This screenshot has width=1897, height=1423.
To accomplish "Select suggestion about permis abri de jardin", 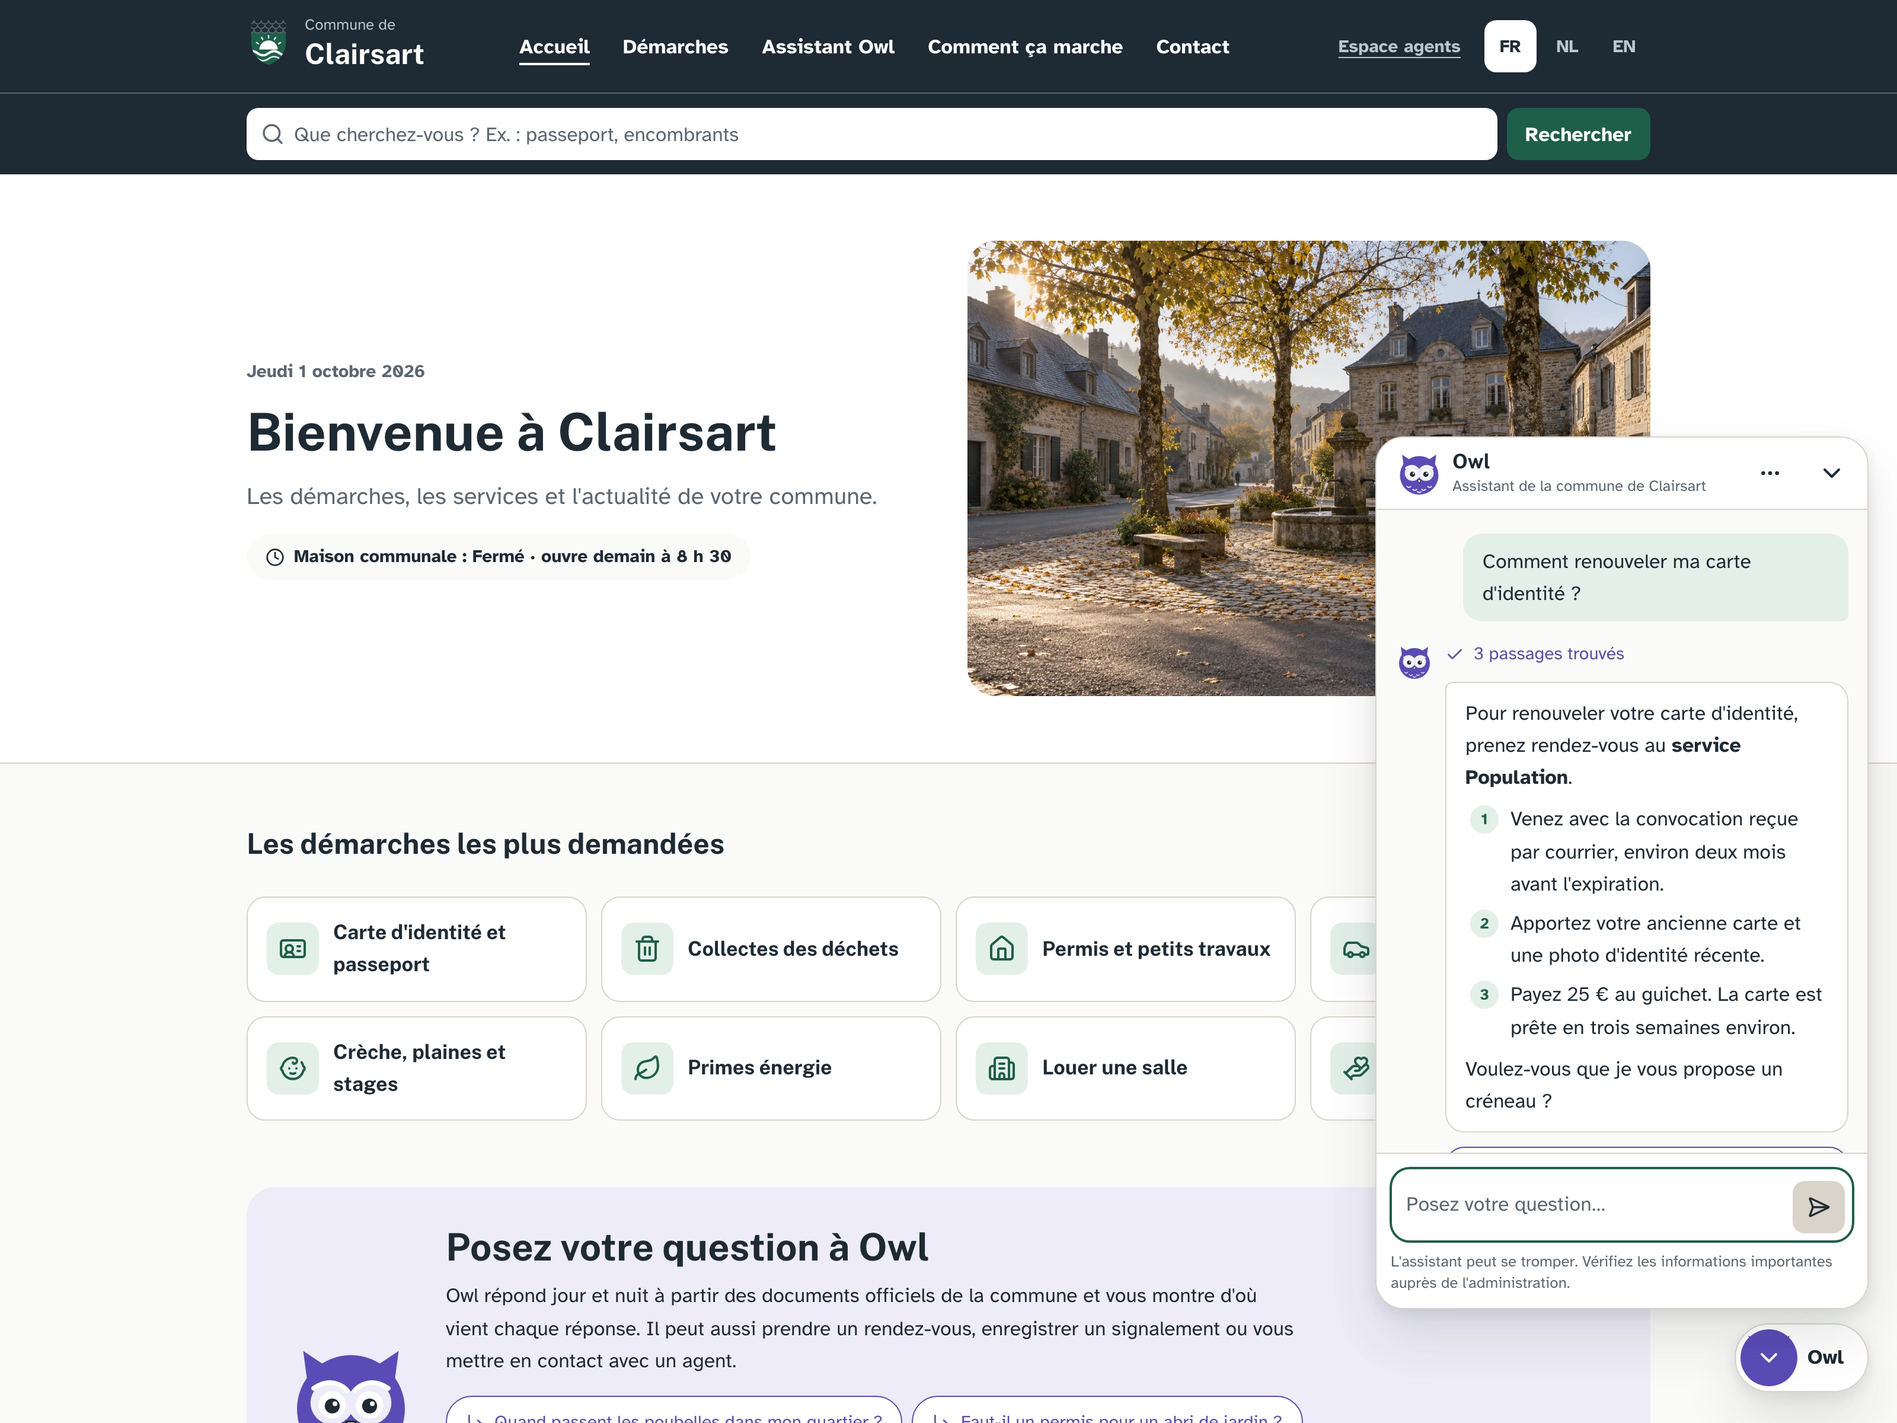I will pyautogui.click(x=1107, y=1410).
